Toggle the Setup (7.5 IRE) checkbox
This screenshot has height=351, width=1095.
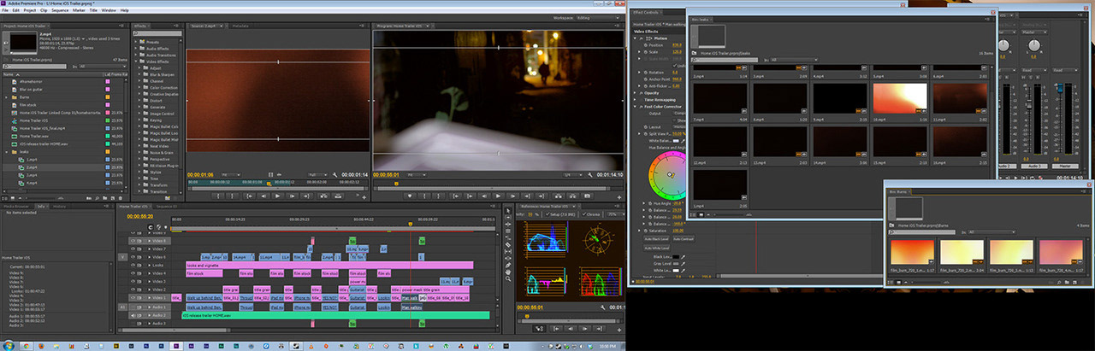point(547,214)
